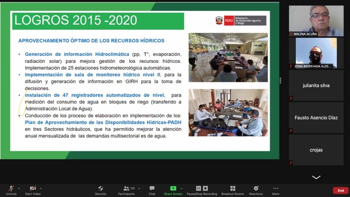This screenshot has height=197, width=350.
Task: Open the More options menu
Action: (x=276, y=190)
